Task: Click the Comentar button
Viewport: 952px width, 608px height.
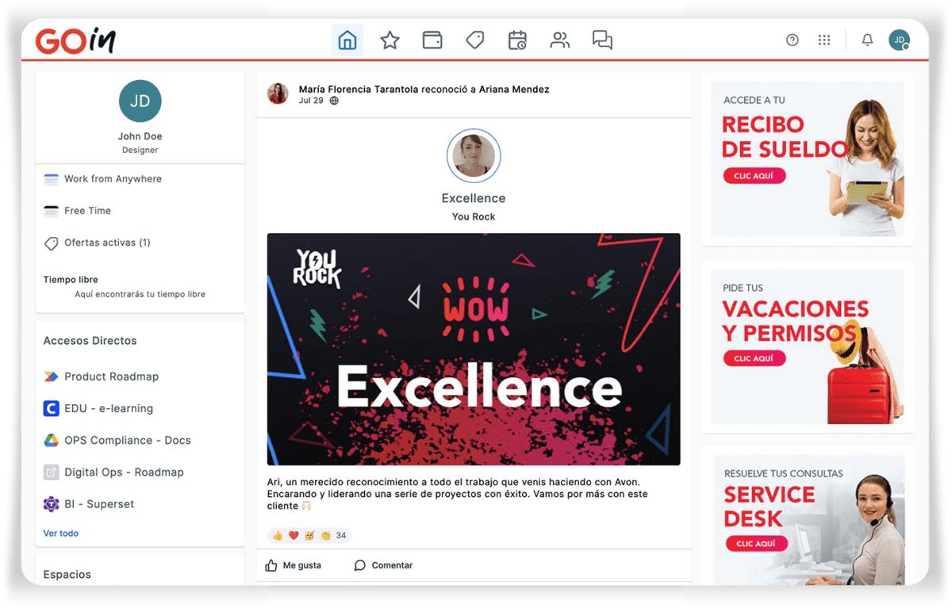Action: coord(383,565)
